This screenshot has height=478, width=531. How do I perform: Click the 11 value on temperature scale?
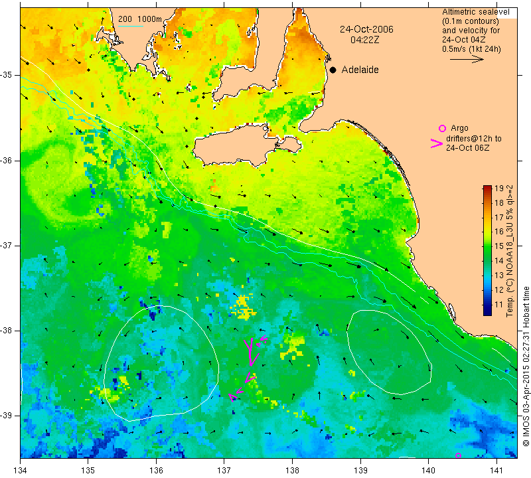[x=499, y=305]
